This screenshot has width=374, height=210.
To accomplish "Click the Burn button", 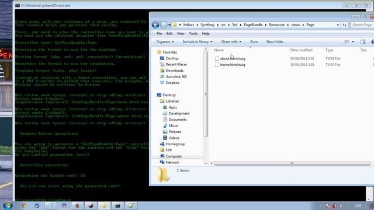I will tap(254, 41).
